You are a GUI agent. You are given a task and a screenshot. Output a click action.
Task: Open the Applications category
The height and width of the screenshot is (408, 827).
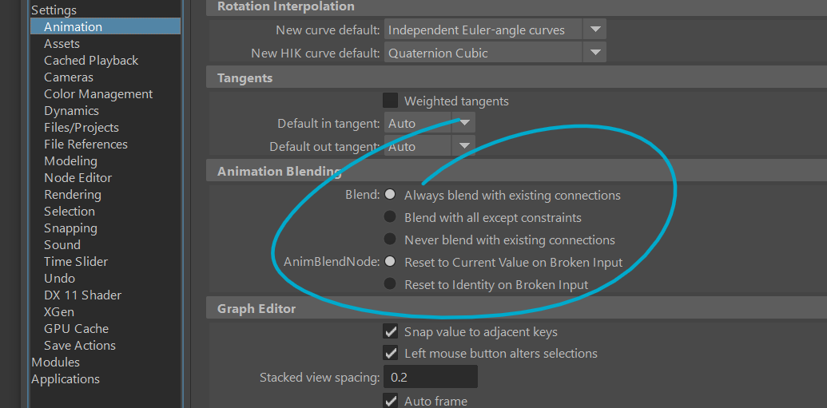[66, 379]
